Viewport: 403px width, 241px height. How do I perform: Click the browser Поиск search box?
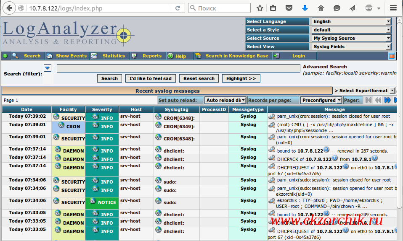pos(219,8)
